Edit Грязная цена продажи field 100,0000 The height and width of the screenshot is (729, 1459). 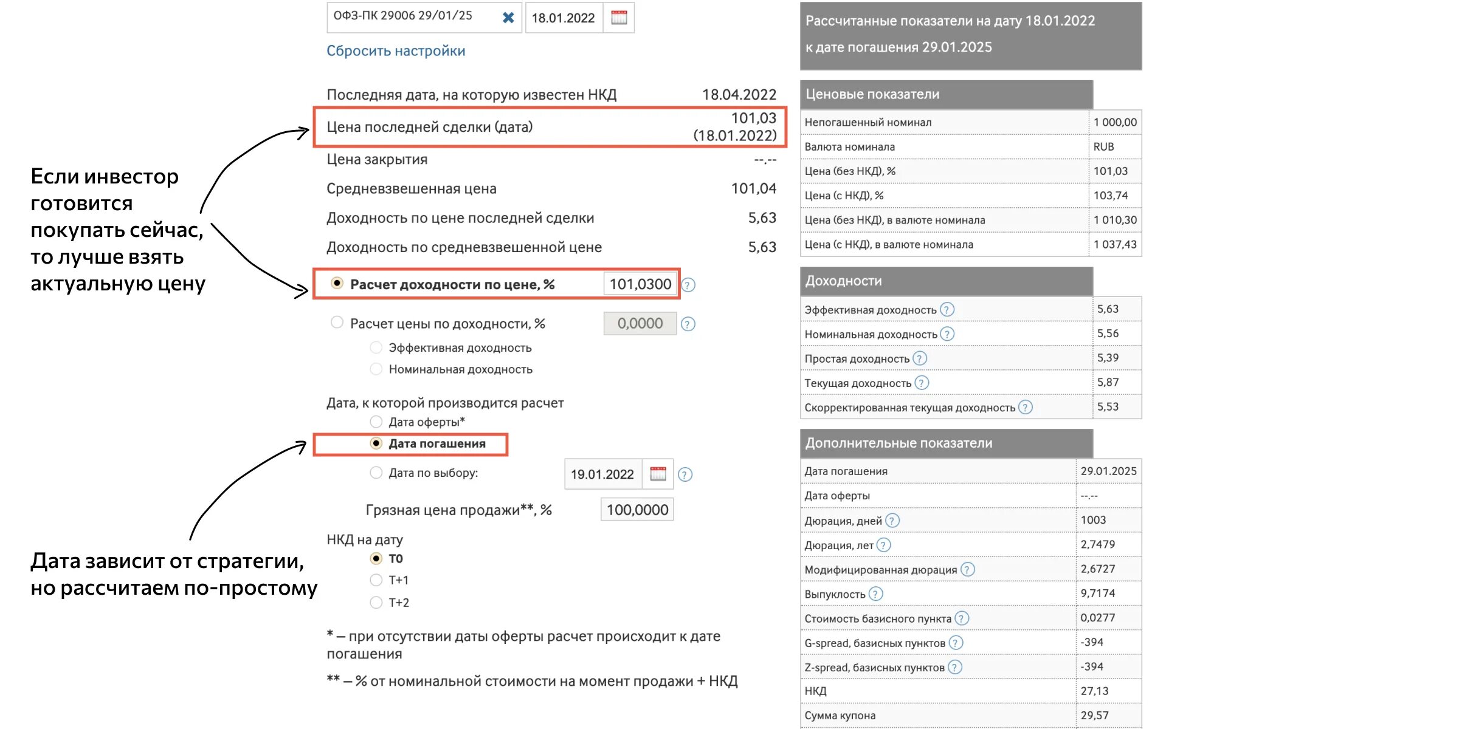coord(637,510)
